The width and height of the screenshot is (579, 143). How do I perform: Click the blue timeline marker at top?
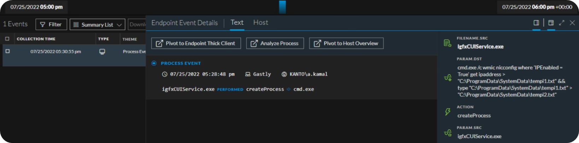[282, 7]
